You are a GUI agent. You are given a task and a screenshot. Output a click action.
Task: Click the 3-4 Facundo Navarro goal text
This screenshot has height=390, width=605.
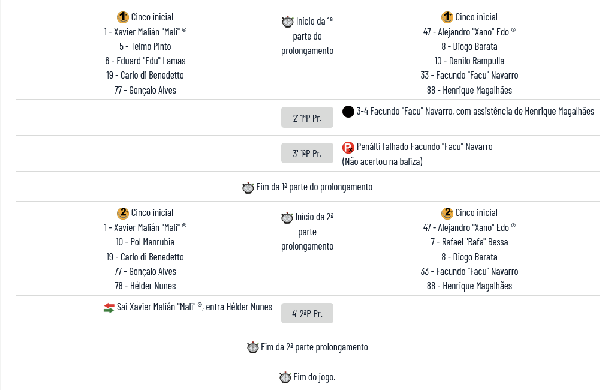click(475, 111)
